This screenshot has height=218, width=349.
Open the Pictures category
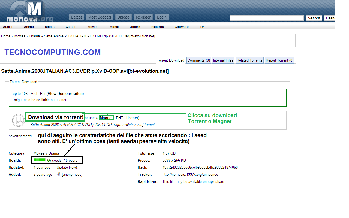[x=158, y=27]
